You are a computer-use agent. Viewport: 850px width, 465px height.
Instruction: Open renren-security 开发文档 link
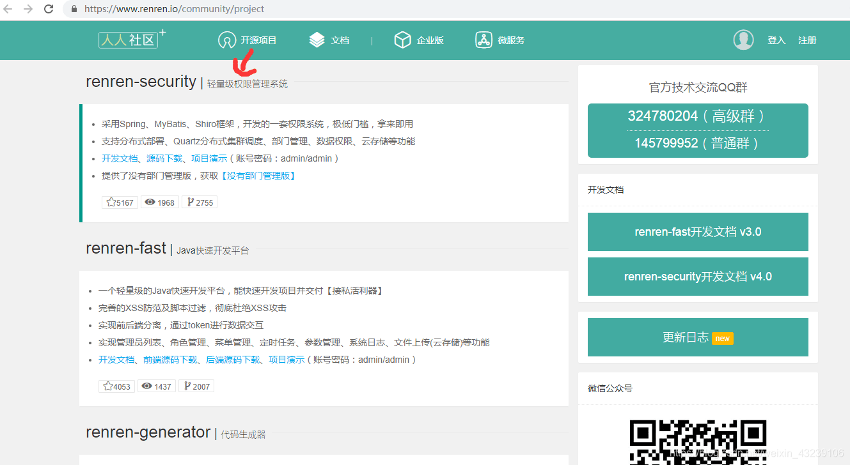[x=120, y=158]
